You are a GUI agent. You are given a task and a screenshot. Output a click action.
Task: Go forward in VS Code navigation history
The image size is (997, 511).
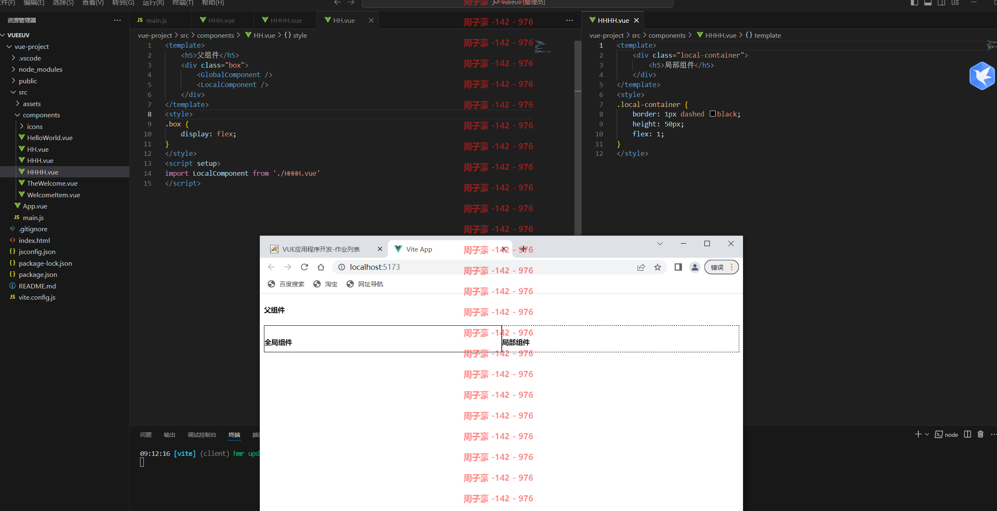click(351, 2)
